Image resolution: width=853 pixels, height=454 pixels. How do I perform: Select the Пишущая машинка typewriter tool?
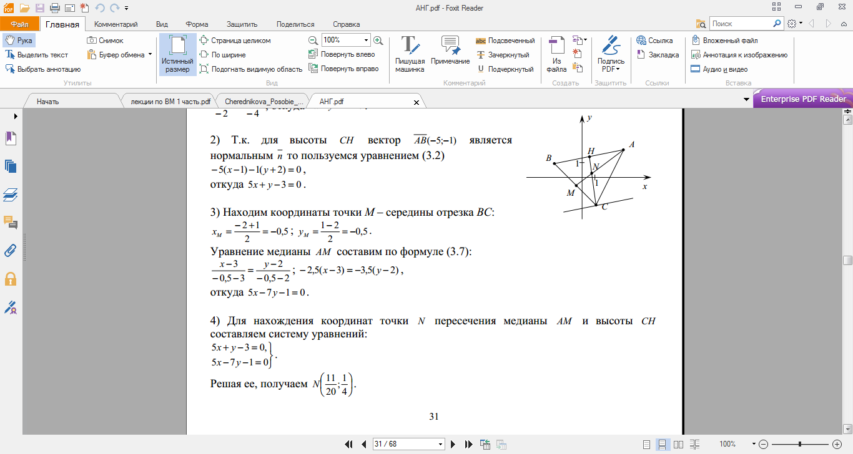410,55
